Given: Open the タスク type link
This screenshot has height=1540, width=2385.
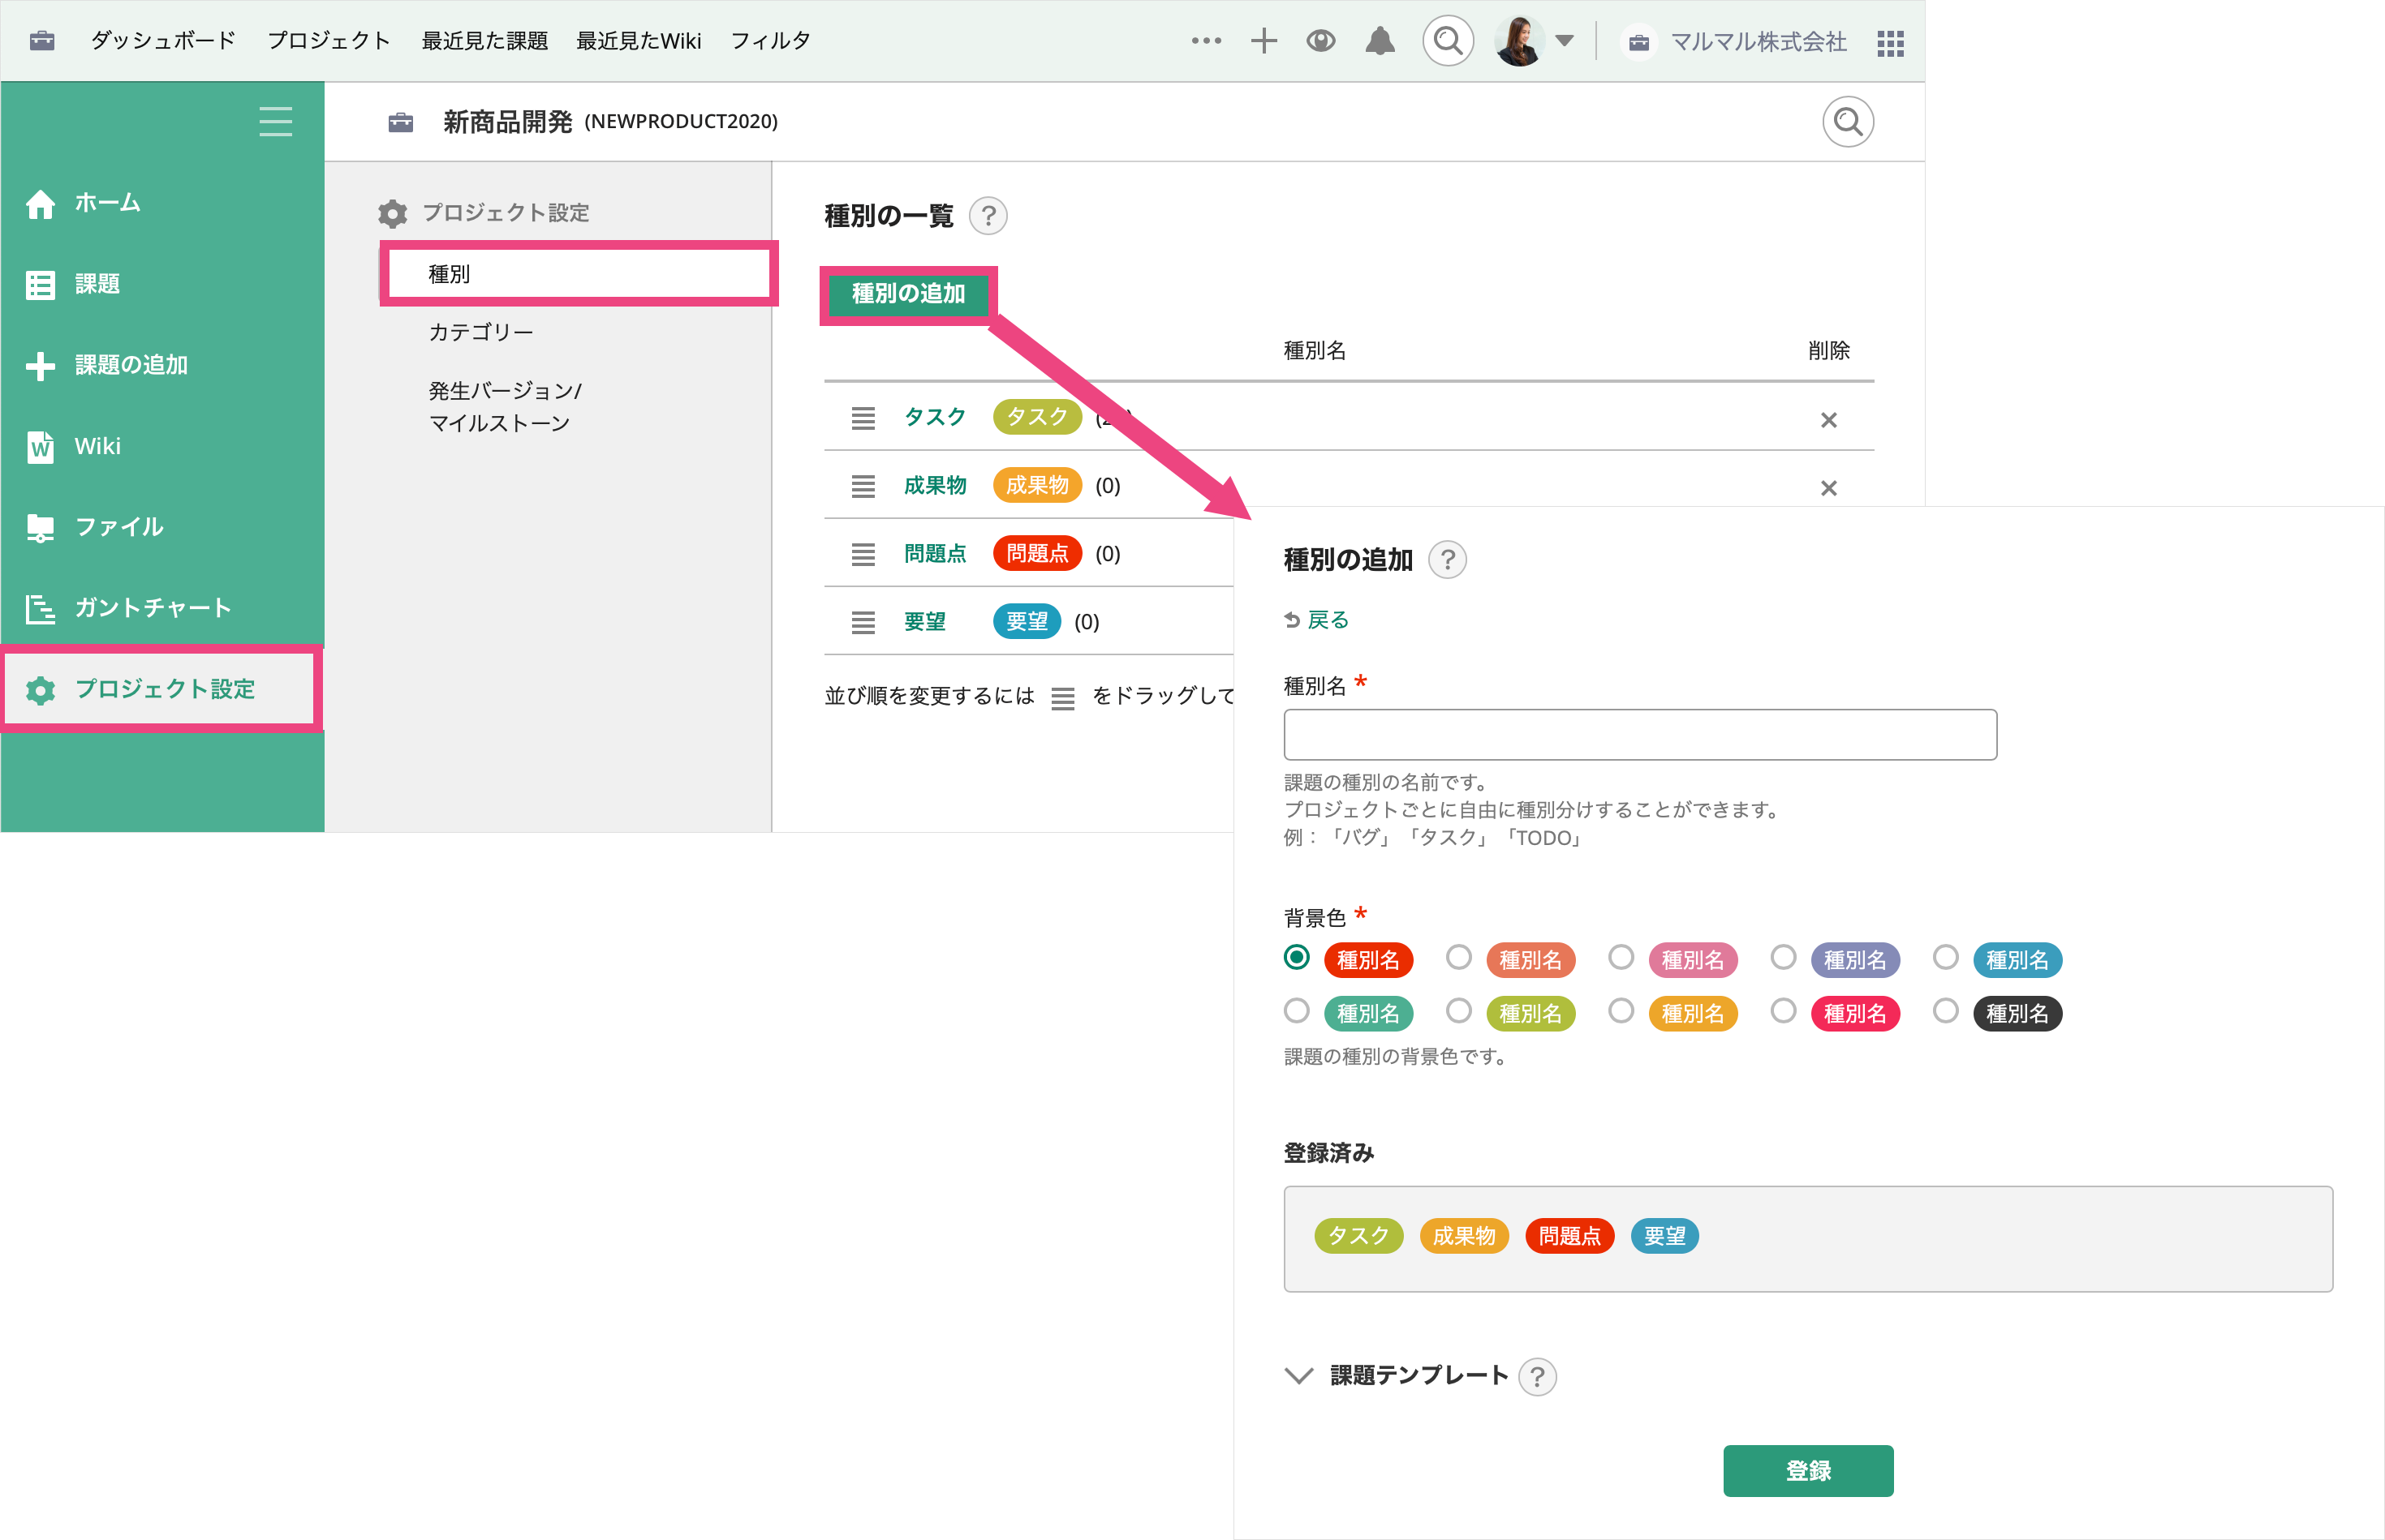Looking at the screenshot, I should 934,417.
